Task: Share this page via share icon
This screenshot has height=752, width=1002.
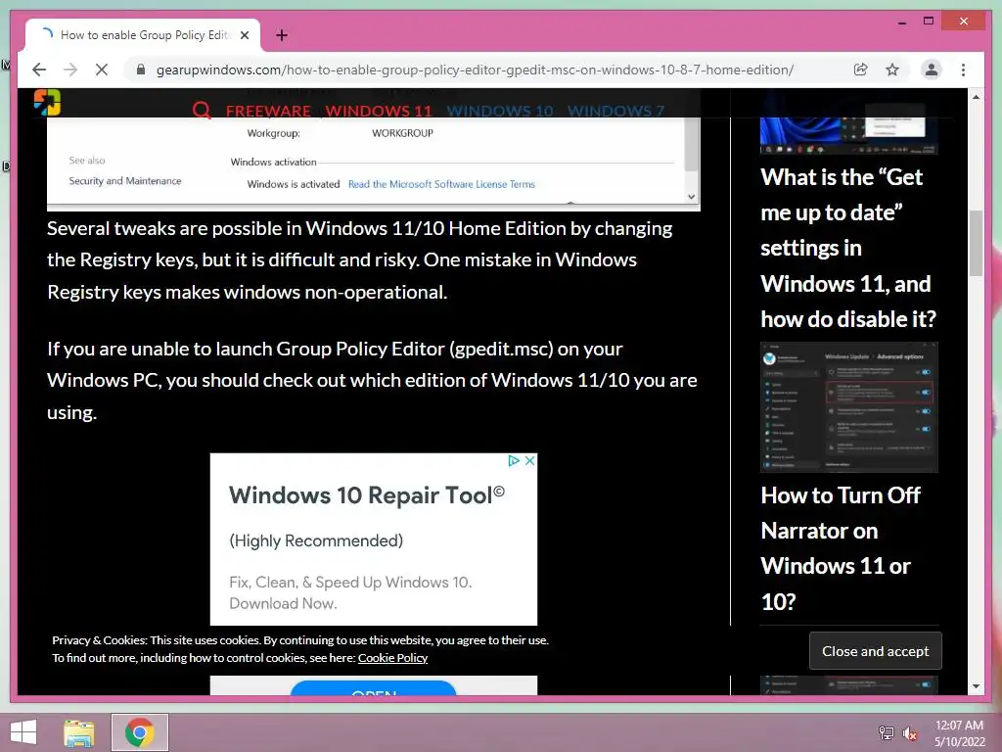Action: [x=861, y=70]
